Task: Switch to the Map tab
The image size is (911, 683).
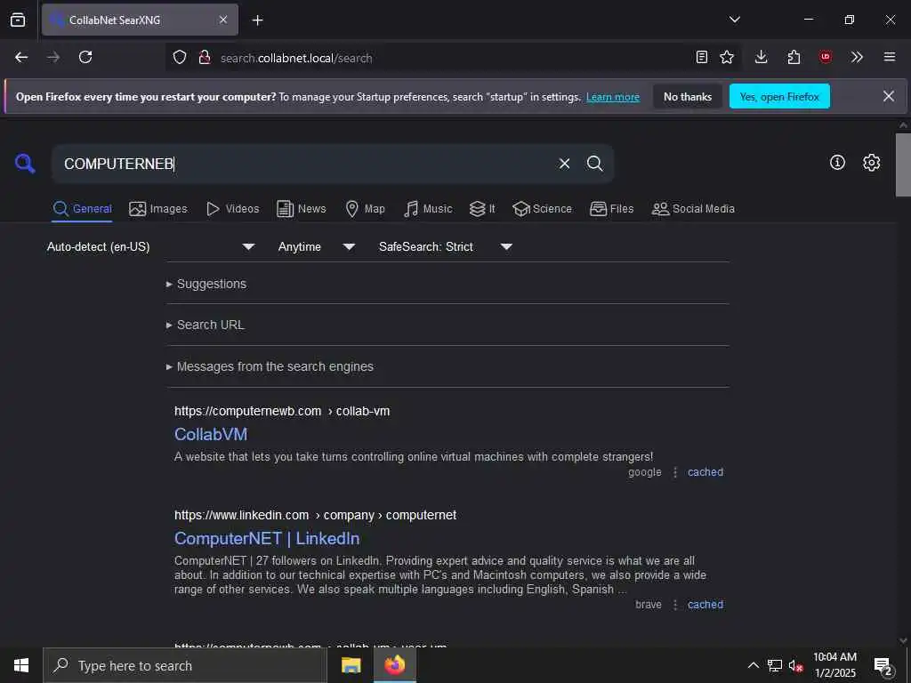Action: coord(366,208)
